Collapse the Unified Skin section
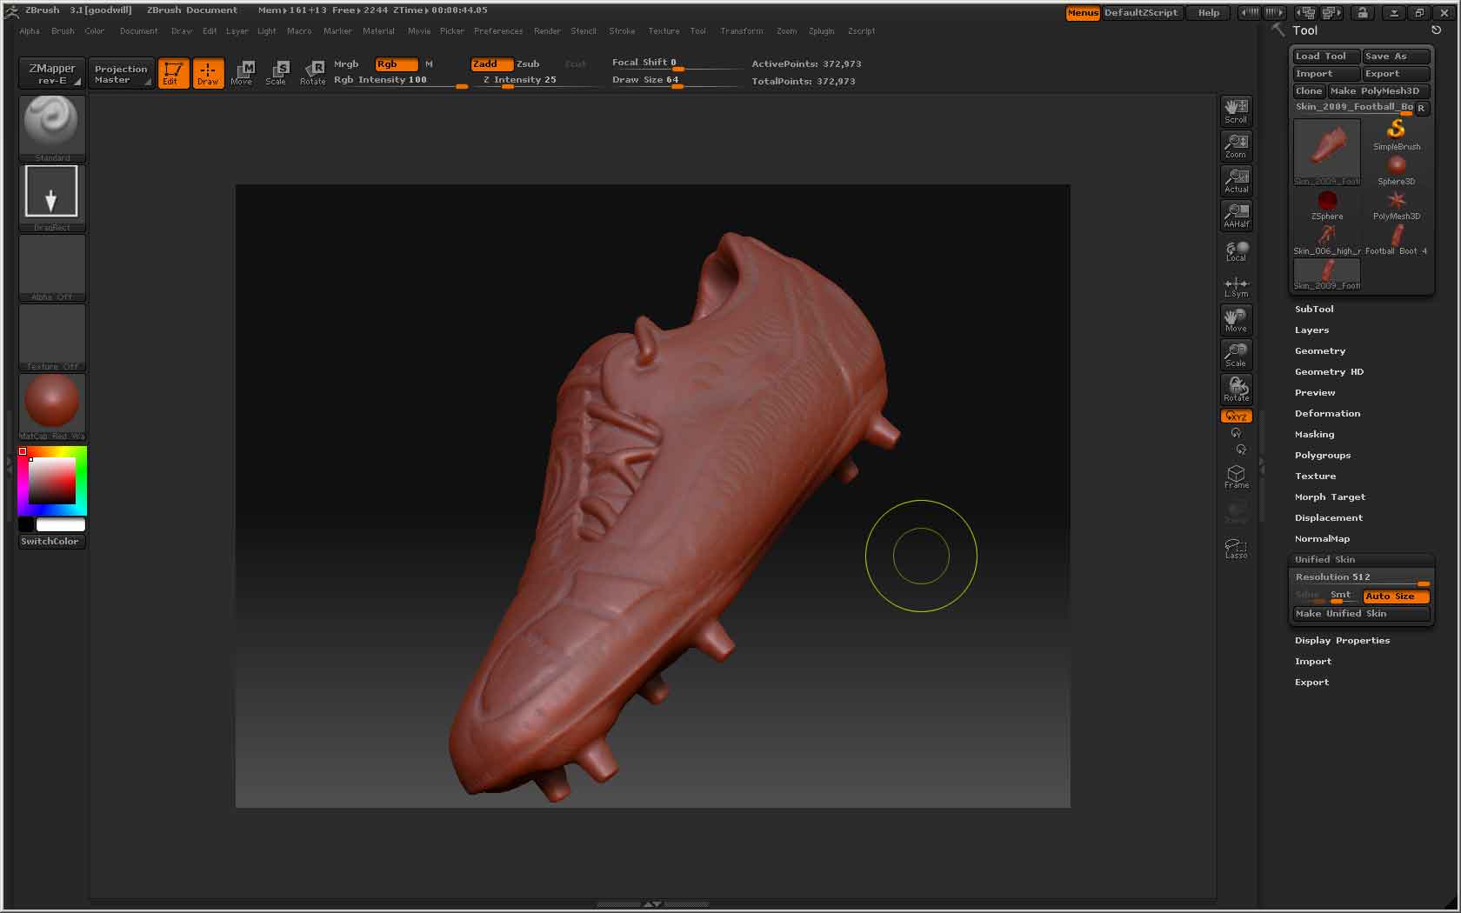The image size is (1461, 913). [1324, 560]
